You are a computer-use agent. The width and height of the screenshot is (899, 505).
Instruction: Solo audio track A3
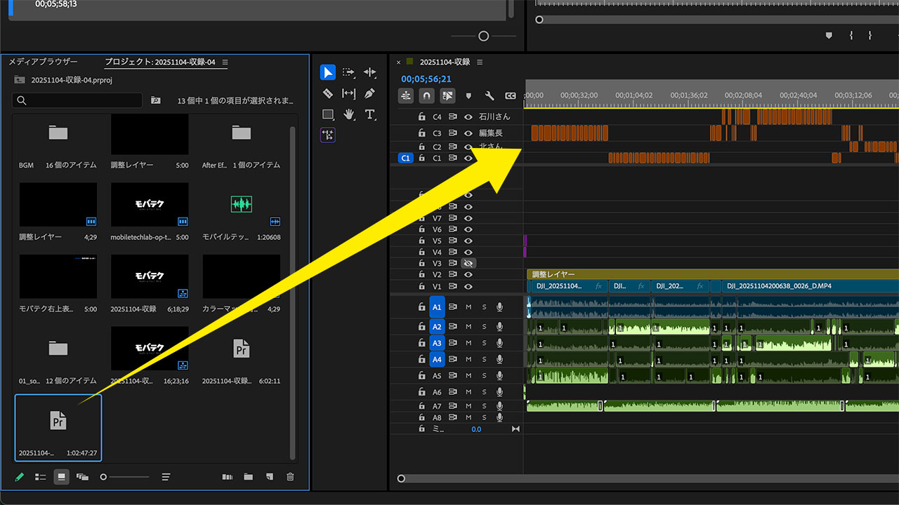coord(484,343)
